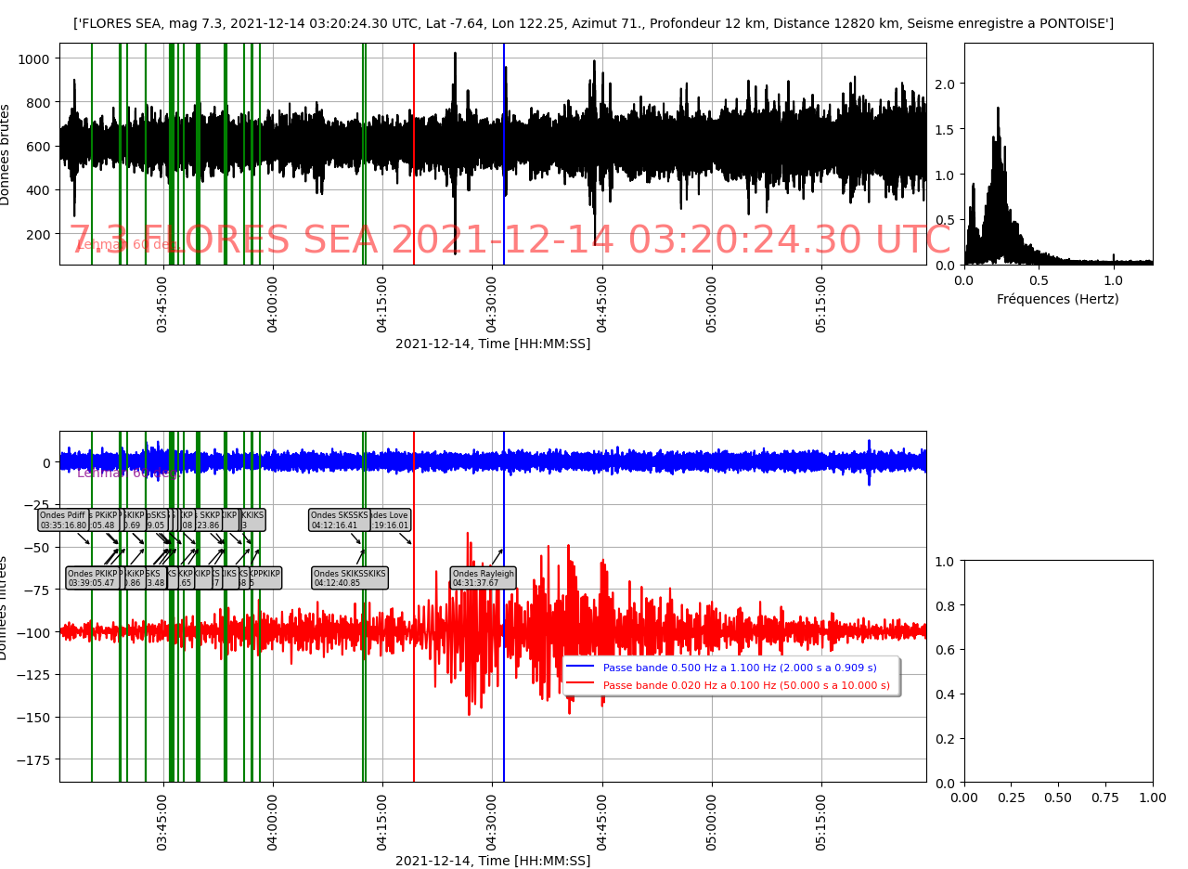The width and height of the screenshot is (1188, 869).
Task: Click the spectrum peak in frequency plot
Action: 998,110
